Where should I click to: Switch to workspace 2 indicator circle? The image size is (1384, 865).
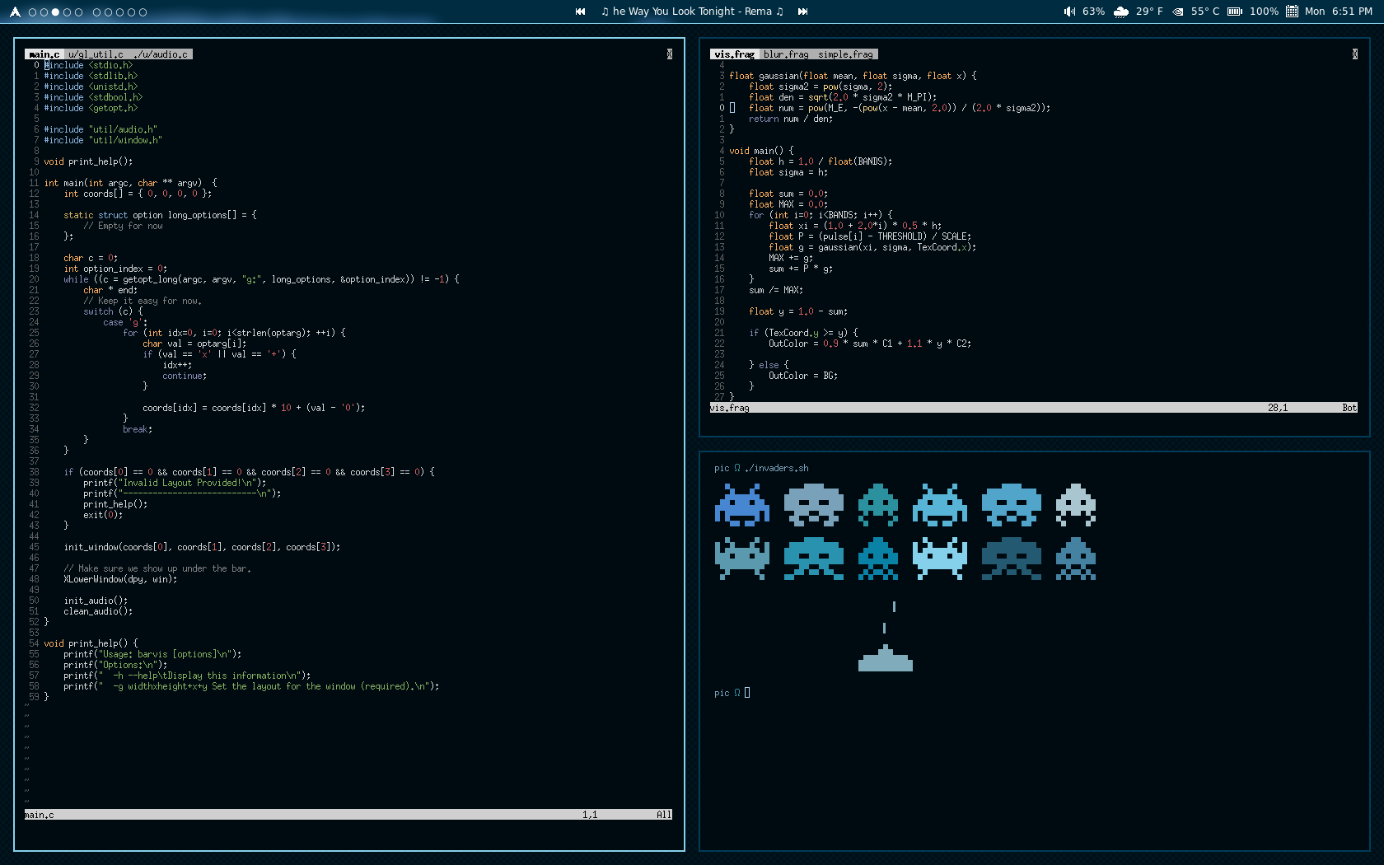(x=44, y=12)
